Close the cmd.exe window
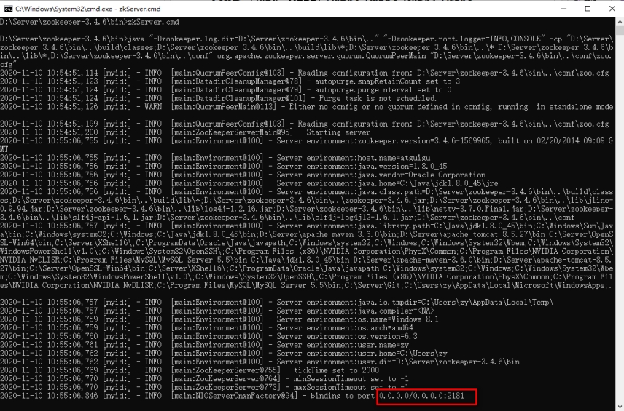Viewport: 624px width, 411px height. tap(611, 9)
